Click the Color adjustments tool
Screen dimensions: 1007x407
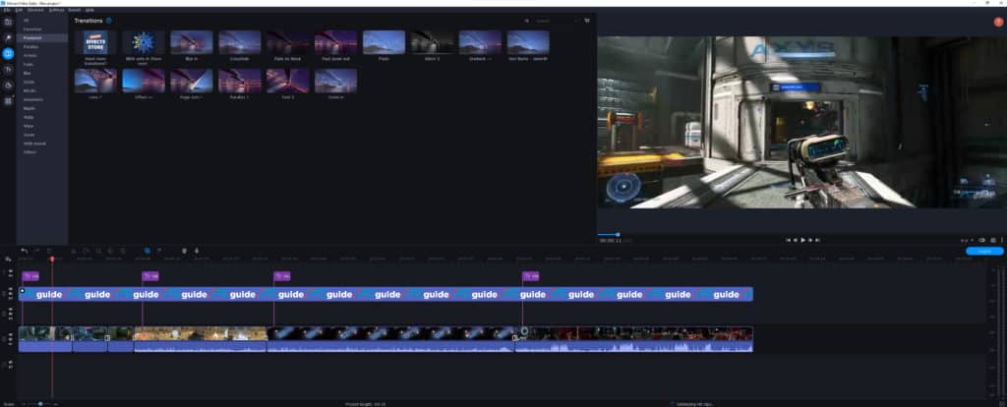coord(110,251)
